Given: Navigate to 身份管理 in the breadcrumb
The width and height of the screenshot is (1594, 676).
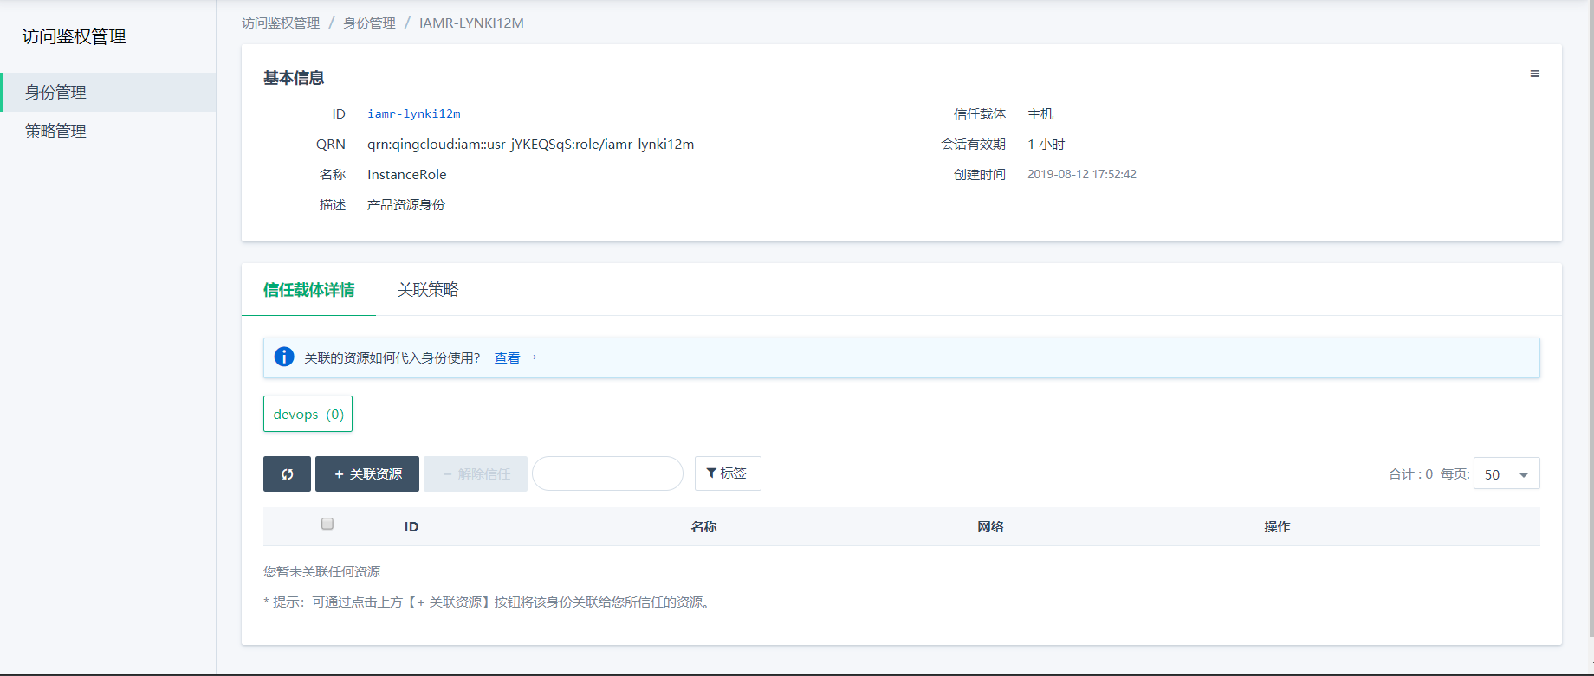Looking at the screenshot, I should (x=369, y=23).
